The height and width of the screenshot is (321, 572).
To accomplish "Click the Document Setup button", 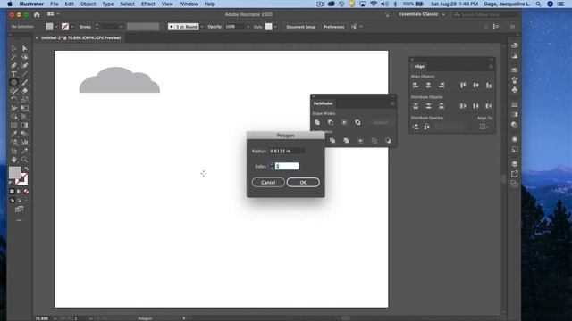I will 300,27.
